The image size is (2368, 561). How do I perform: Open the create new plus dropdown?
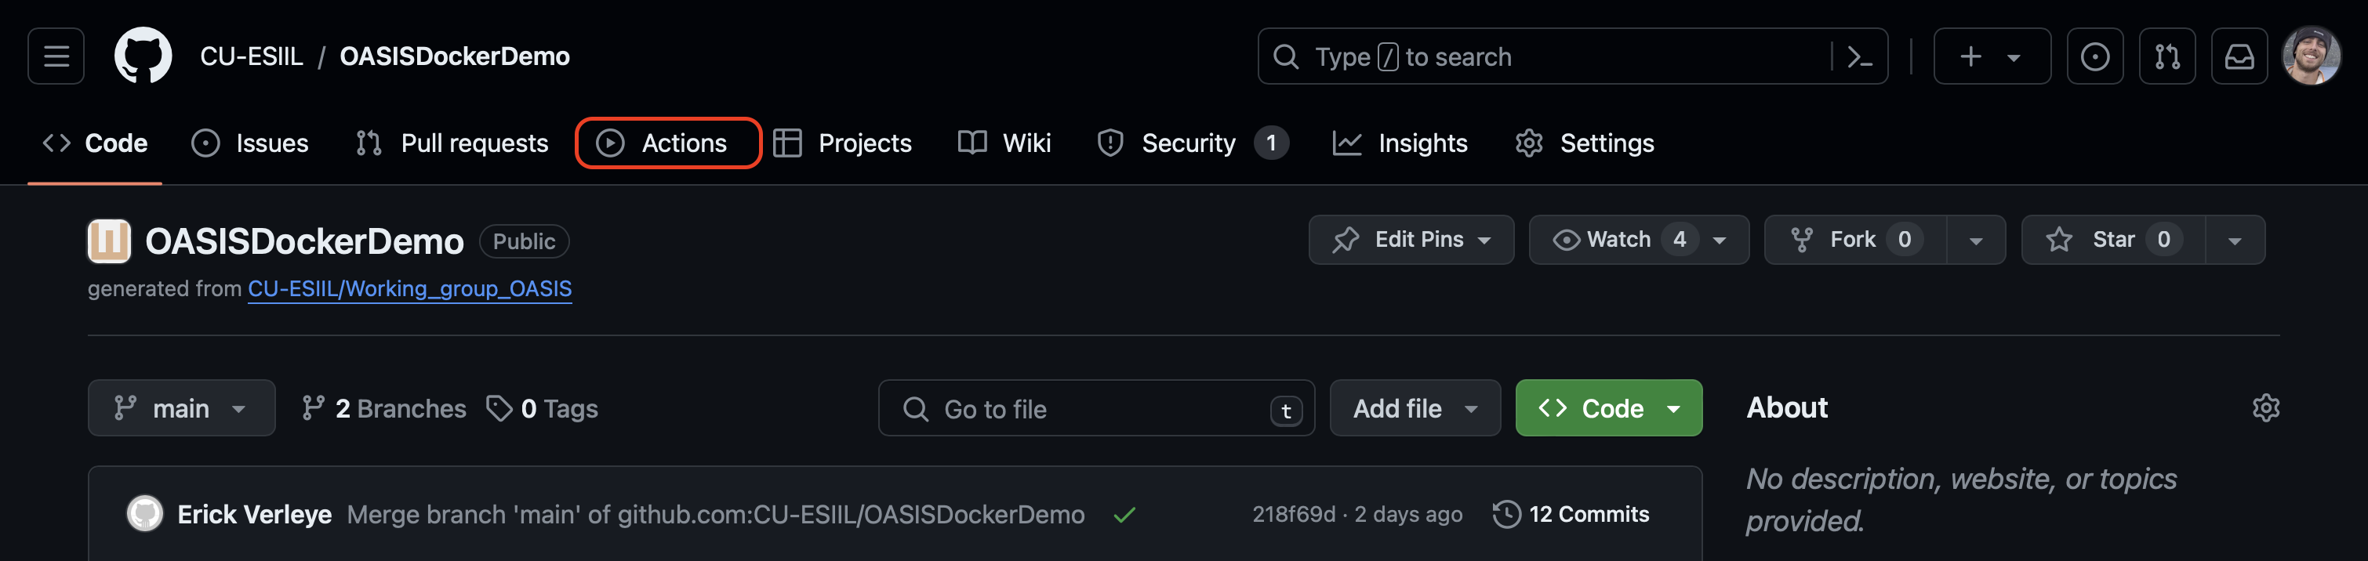click(1991, 57)
